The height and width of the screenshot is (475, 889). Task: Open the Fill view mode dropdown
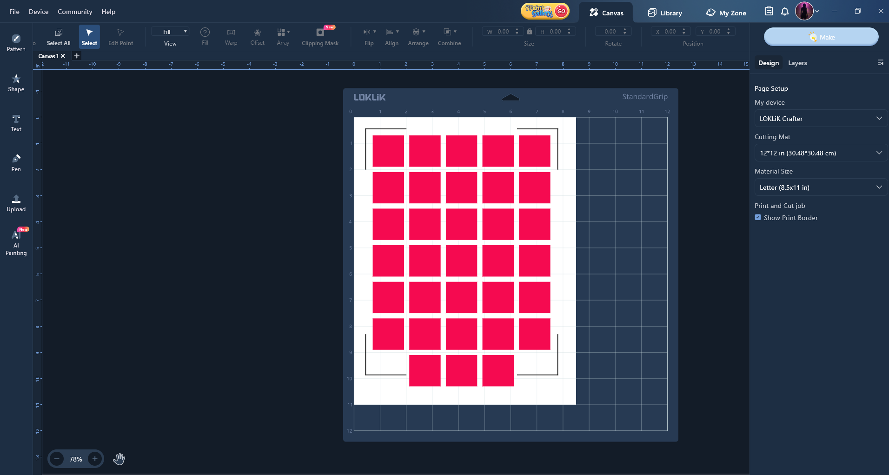(171, 32)
